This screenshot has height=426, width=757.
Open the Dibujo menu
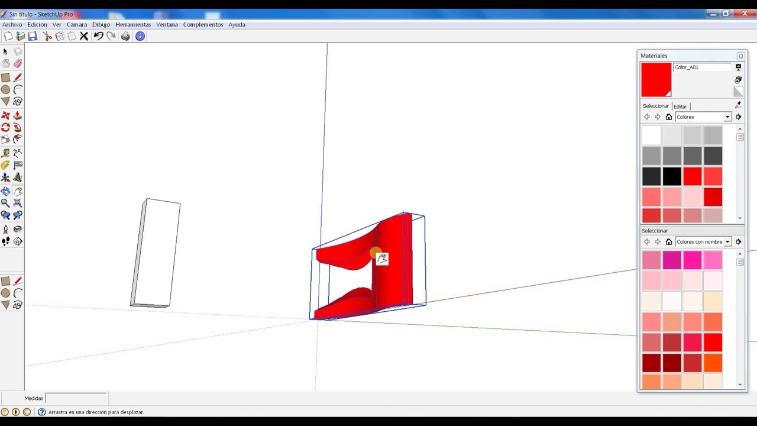101,24
